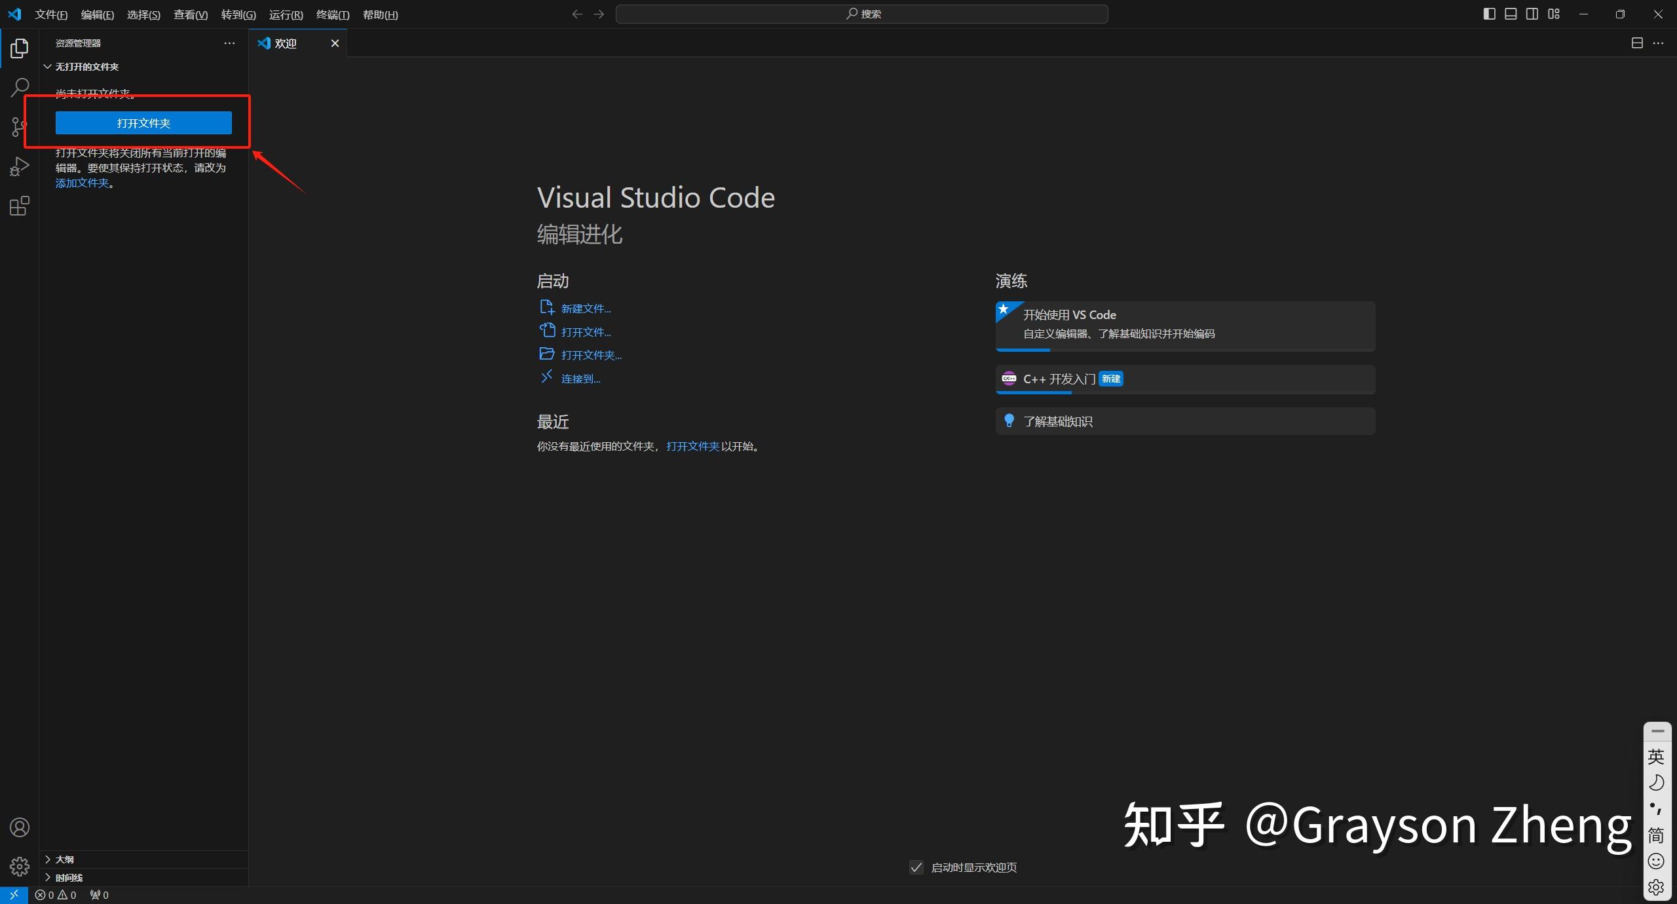
Task: Click the input method 简 simplified indicator
Action: tap(1656, 835)
